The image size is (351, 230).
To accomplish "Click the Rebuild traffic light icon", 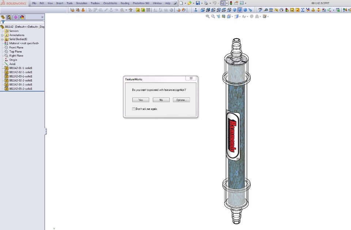I will pos(231,3).
